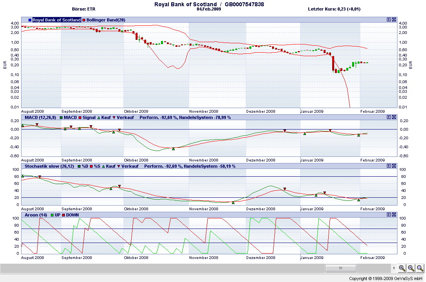
Task: Click the scrollbar right arrow
Action: point(394,268)
